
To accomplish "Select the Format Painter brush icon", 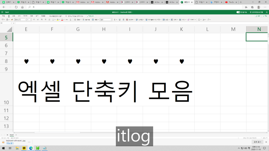I will (12, 20).
